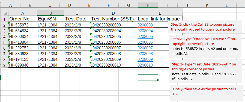Screen dimensions: 245x102
Task: Click the Step 3 instruction text box
Action: click(x=205, y=71)
